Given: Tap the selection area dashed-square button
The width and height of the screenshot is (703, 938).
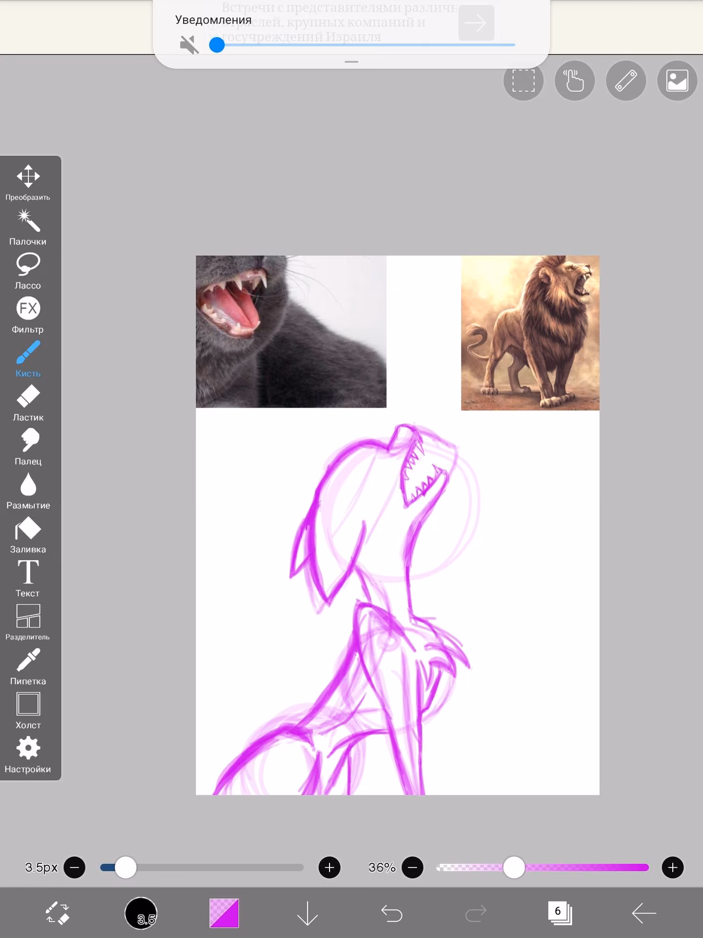Looking at the screenshot, I should coord(523,81).
